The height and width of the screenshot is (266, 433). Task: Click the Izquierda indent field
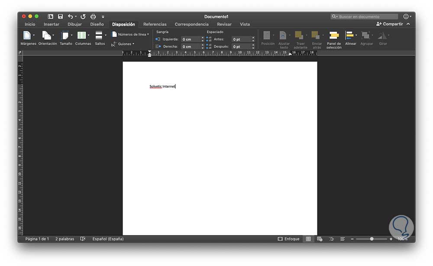191,39
